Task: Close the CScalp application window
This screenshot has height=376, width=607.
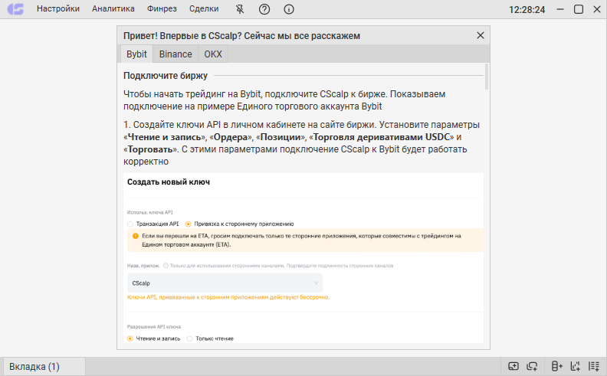Action: (x=597, y=9)
